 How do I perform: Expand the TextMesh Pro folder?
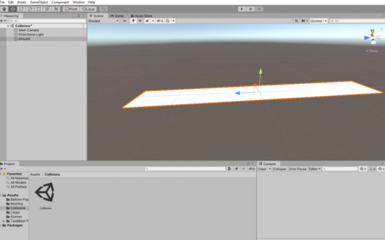4,221
